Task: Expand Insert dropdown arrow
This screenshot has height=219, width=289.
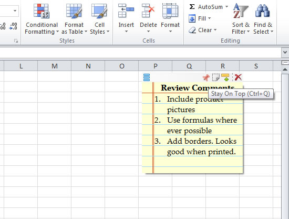Action: pos(126,32)
